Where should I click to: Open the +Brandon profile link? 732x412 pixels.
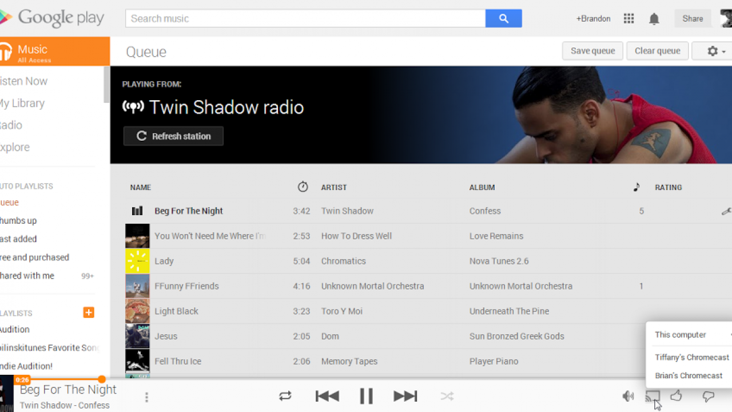(x=594, y=19)
